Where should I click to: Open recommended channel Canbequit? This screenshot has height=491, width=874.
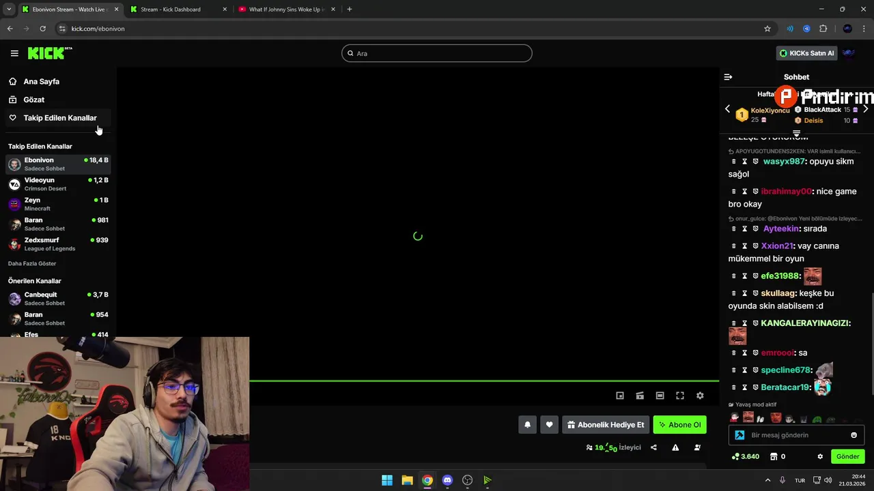[58, 299]
